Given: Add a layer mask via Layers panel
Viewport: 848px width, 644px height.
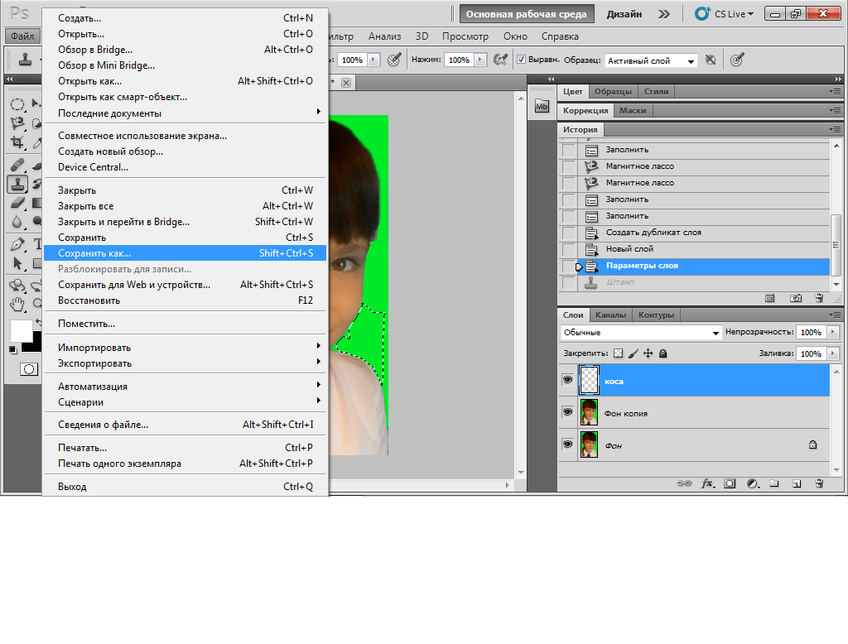Looking at the screenshot, I should click(x=730, y=483).
